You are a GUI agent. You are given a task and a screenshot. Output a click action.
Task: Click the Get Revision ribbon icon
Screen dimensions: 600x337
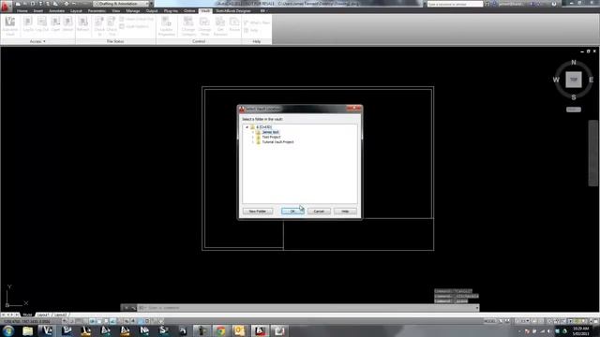click(x=220, y=26)
